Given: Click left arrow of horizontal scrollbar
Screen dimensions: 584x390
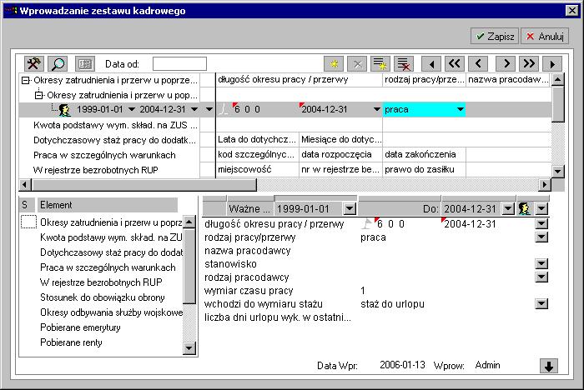Looking at the screenshot, I should [25, 184].
